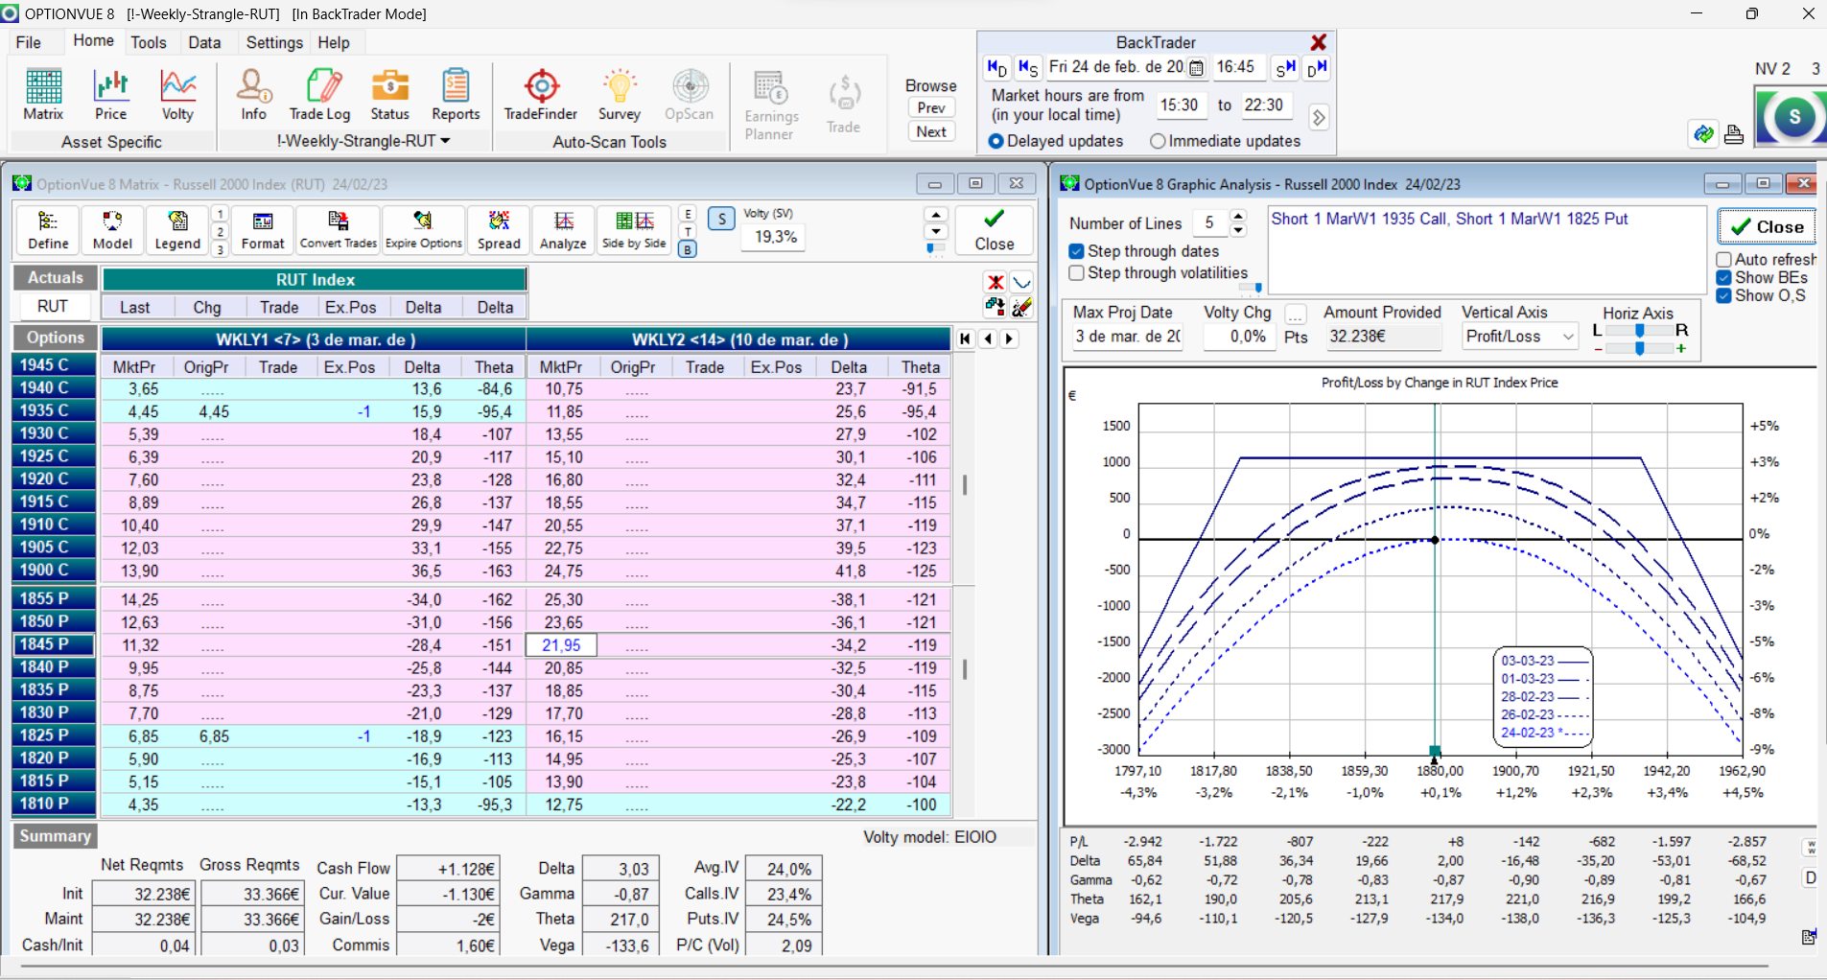Click the eraser brush icon in Matrix
The height and width of the screenshot is (980, 1827).
pyautogui.click(x=1022, y=307)
